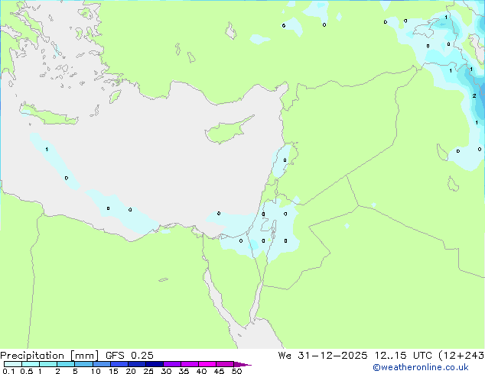Click the island of Cyprus on the map
Viewport: 485px width, 374px height.
click(x=227, y=131)
